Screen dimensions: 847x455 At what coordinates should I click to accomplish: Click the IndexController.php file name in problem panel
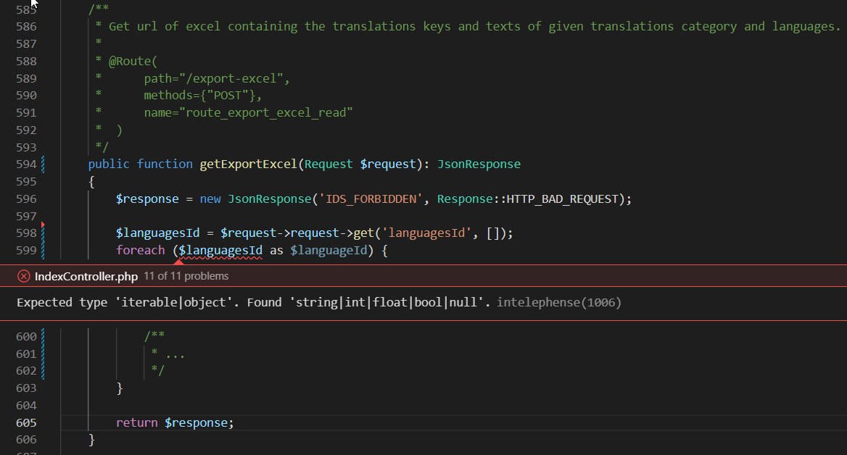tap(86, 276)
